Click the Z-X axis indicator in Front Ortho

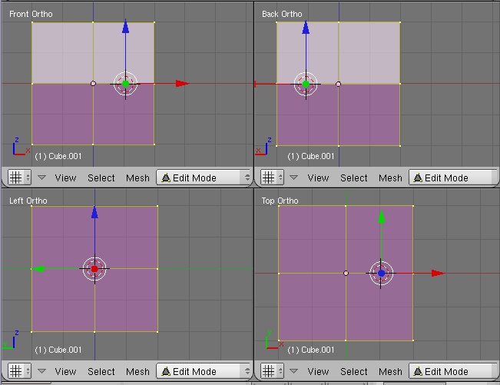point(21,147)
